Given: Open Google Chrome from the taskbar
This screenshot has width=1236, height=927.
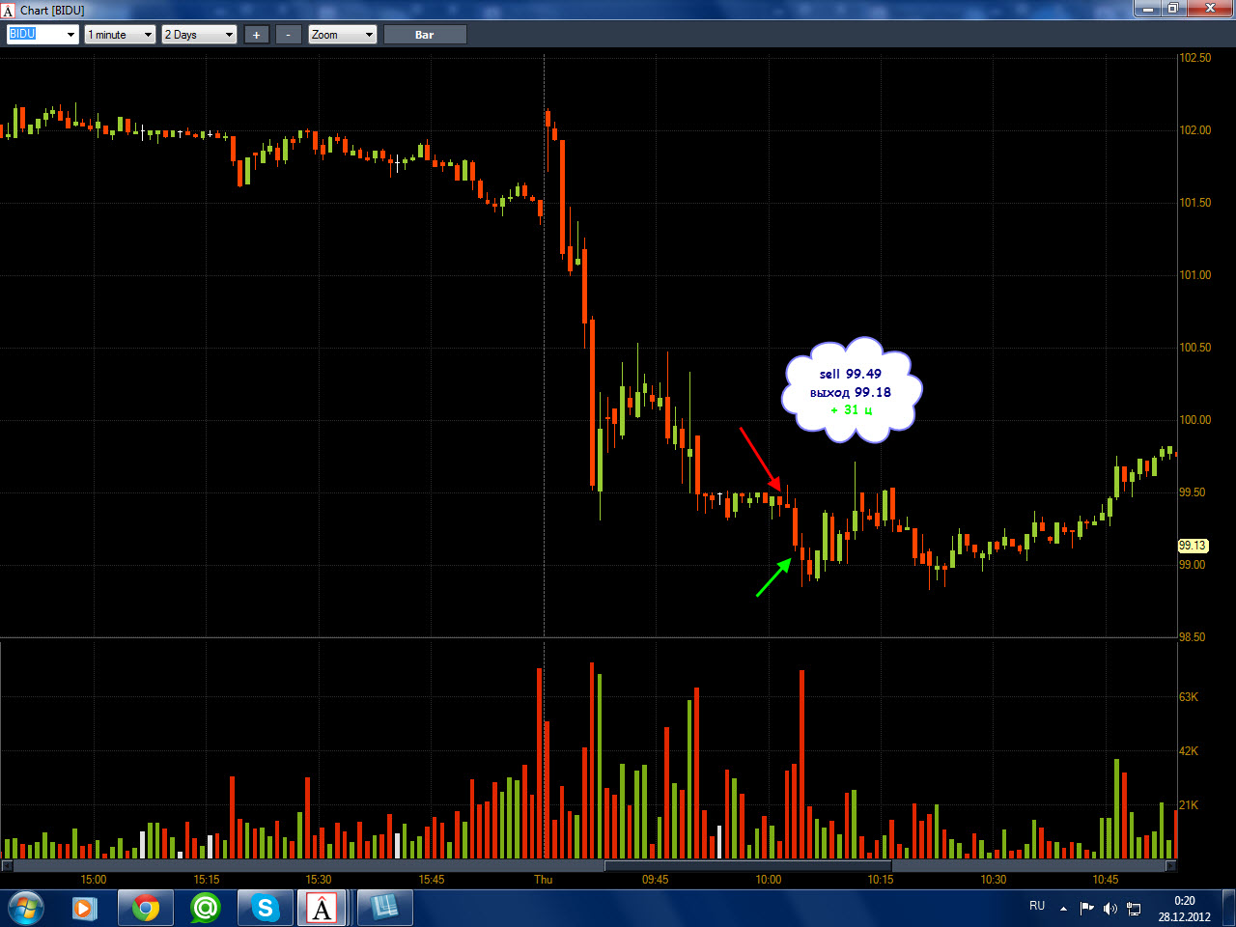Looking at the screenshot, I should pyautogui.click(x=146, y=908).
